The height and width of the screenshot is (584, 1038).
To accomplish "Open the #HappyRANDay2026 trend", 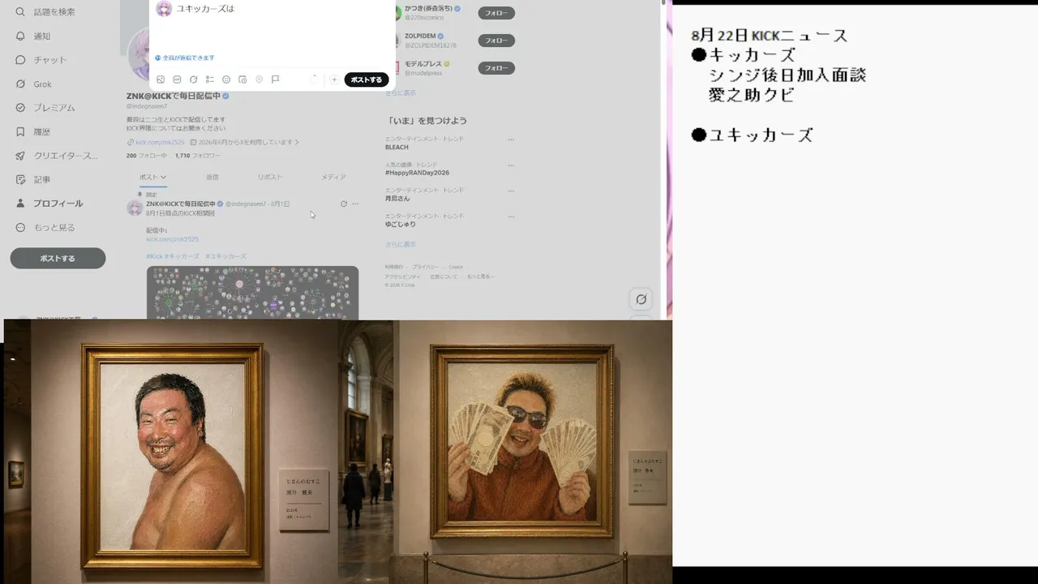I will 417,173.
